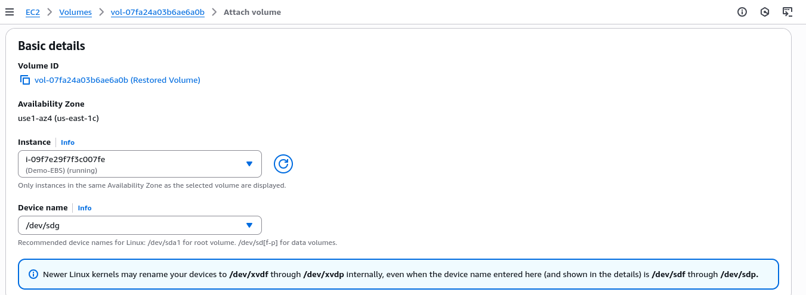This screenshot has height=295, width=806.
Task: Click the Restored Volume ID link
Action: (x=118, y=80)
